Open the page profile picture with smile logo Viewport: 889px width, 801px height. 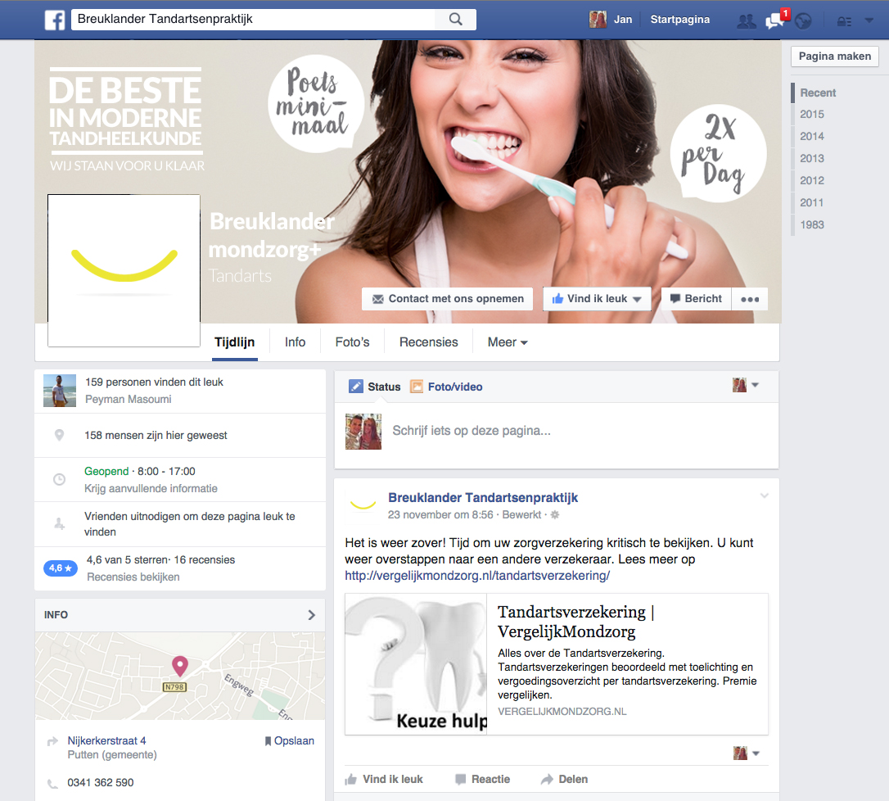124,270
